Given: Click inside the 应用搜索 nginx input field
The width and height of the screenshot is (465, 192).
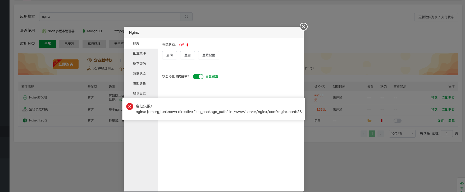Looking at the screenshot, I should point(110,17).
